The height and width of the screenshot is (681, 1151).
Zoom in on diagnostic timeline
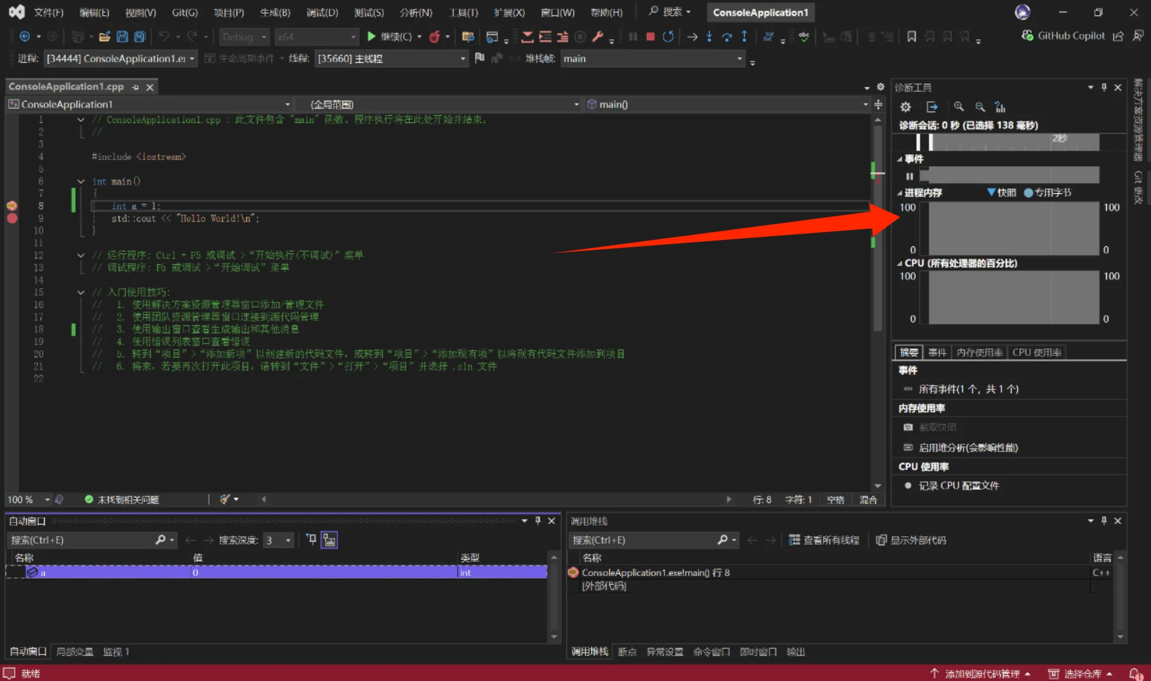point(959,107)
